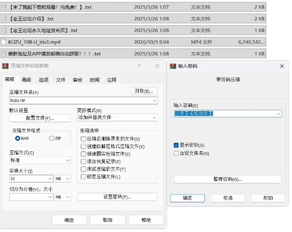The image size is (292, 232).
Task: Click the 【老王论坛介绍】.txt file icon
Action: tap(3, 18)
